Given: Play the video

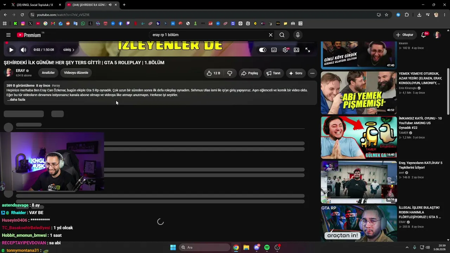Looking at the screenshot, I should pyautogui.click(x=11, y=50).
